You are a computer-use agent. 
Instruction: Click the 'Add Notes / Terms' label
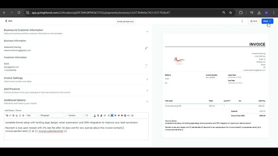13,110
